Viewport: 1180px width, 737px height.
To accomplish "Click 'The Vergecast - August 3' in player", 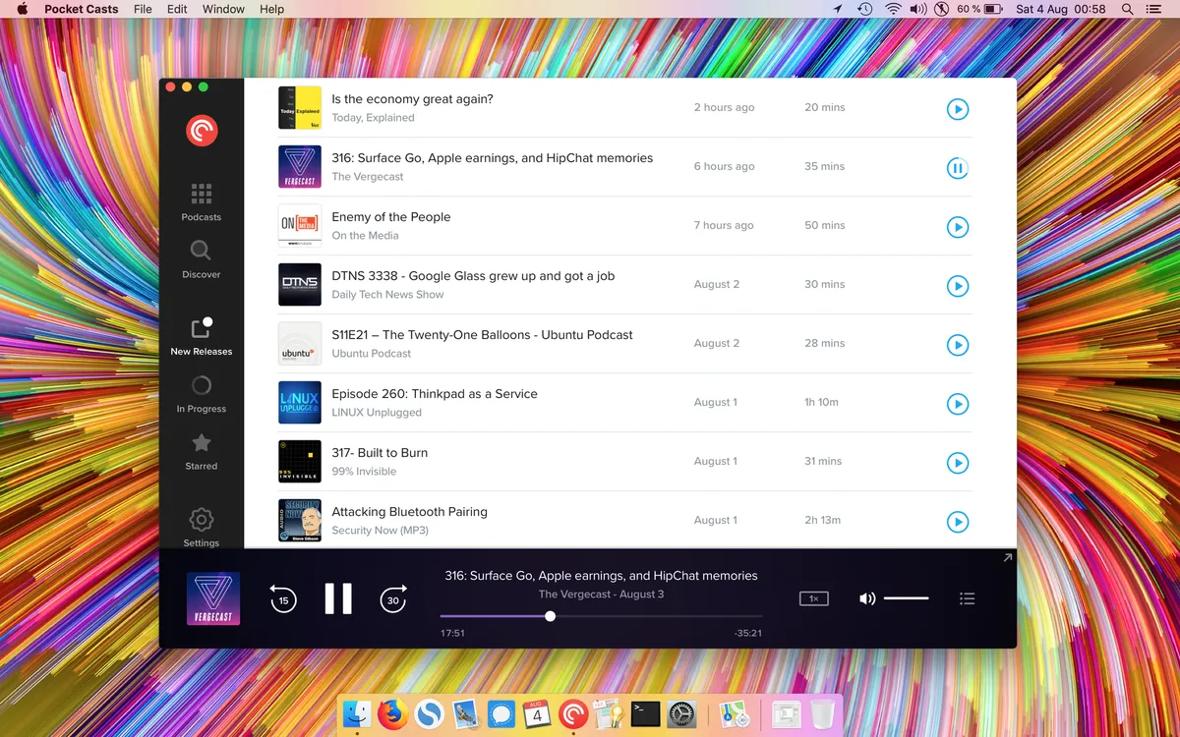I will pos(601,595).
